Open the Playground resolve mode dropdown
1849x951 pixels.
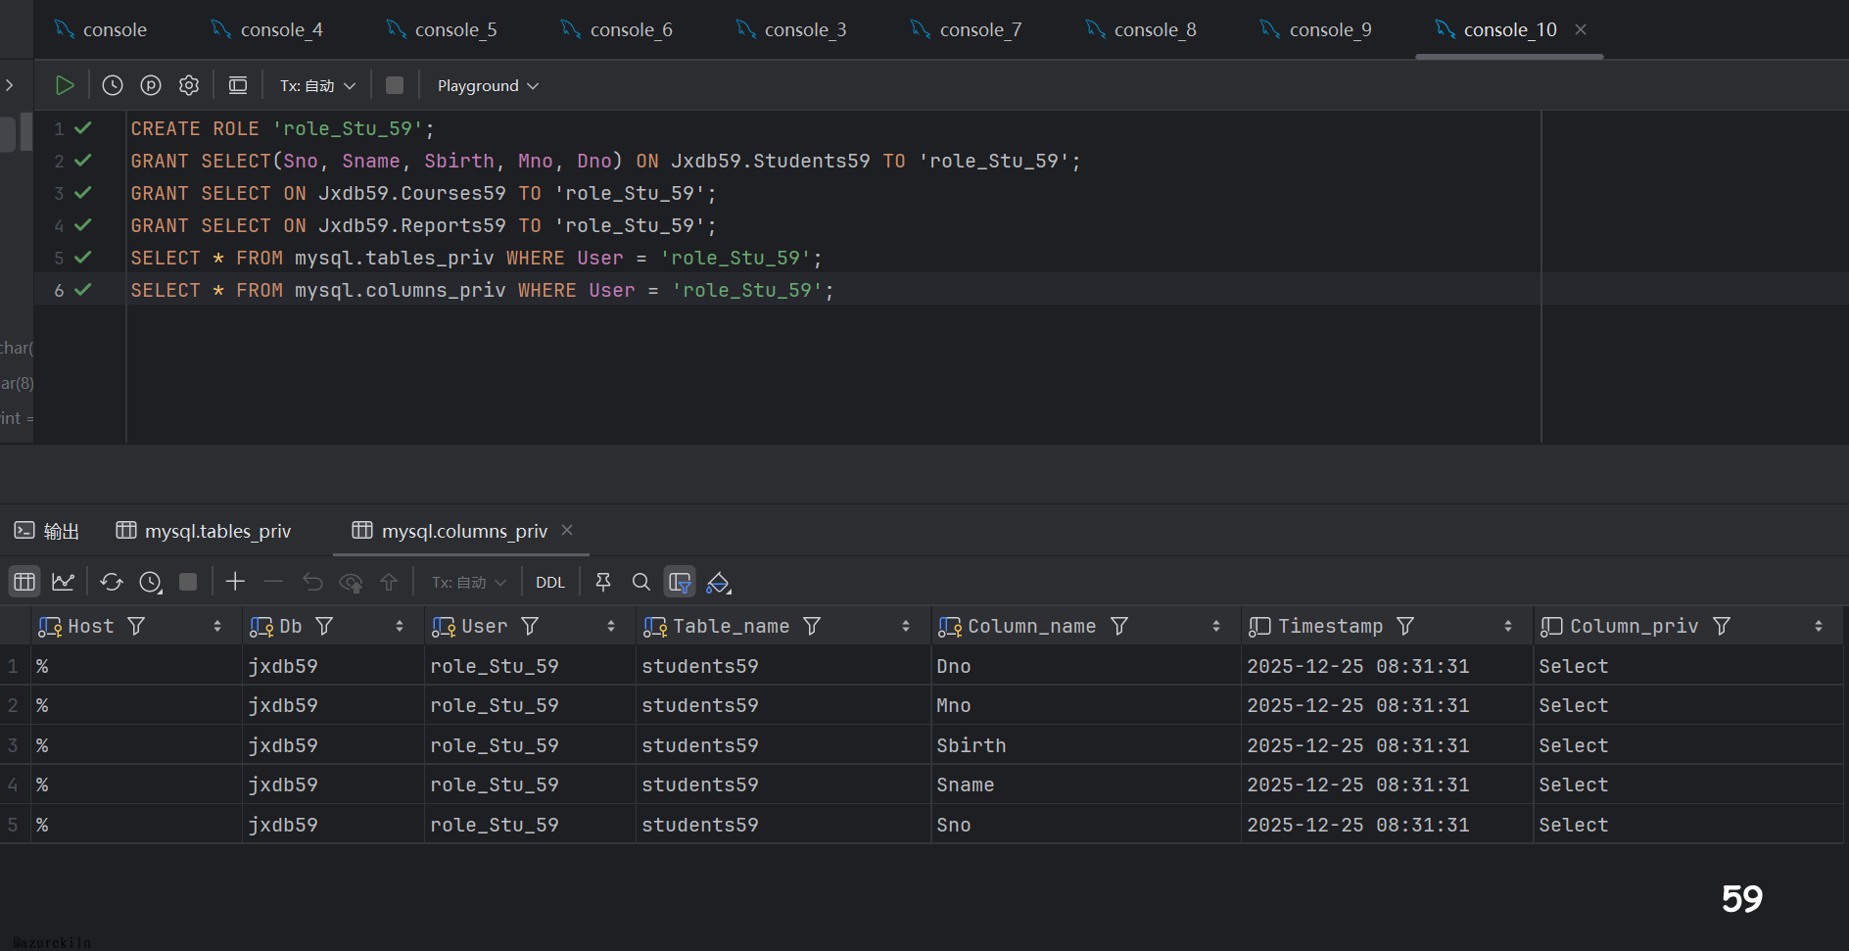click(488, 86)
